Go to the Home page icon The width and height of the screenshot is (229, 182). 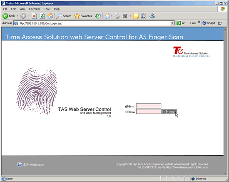[50, 16]
